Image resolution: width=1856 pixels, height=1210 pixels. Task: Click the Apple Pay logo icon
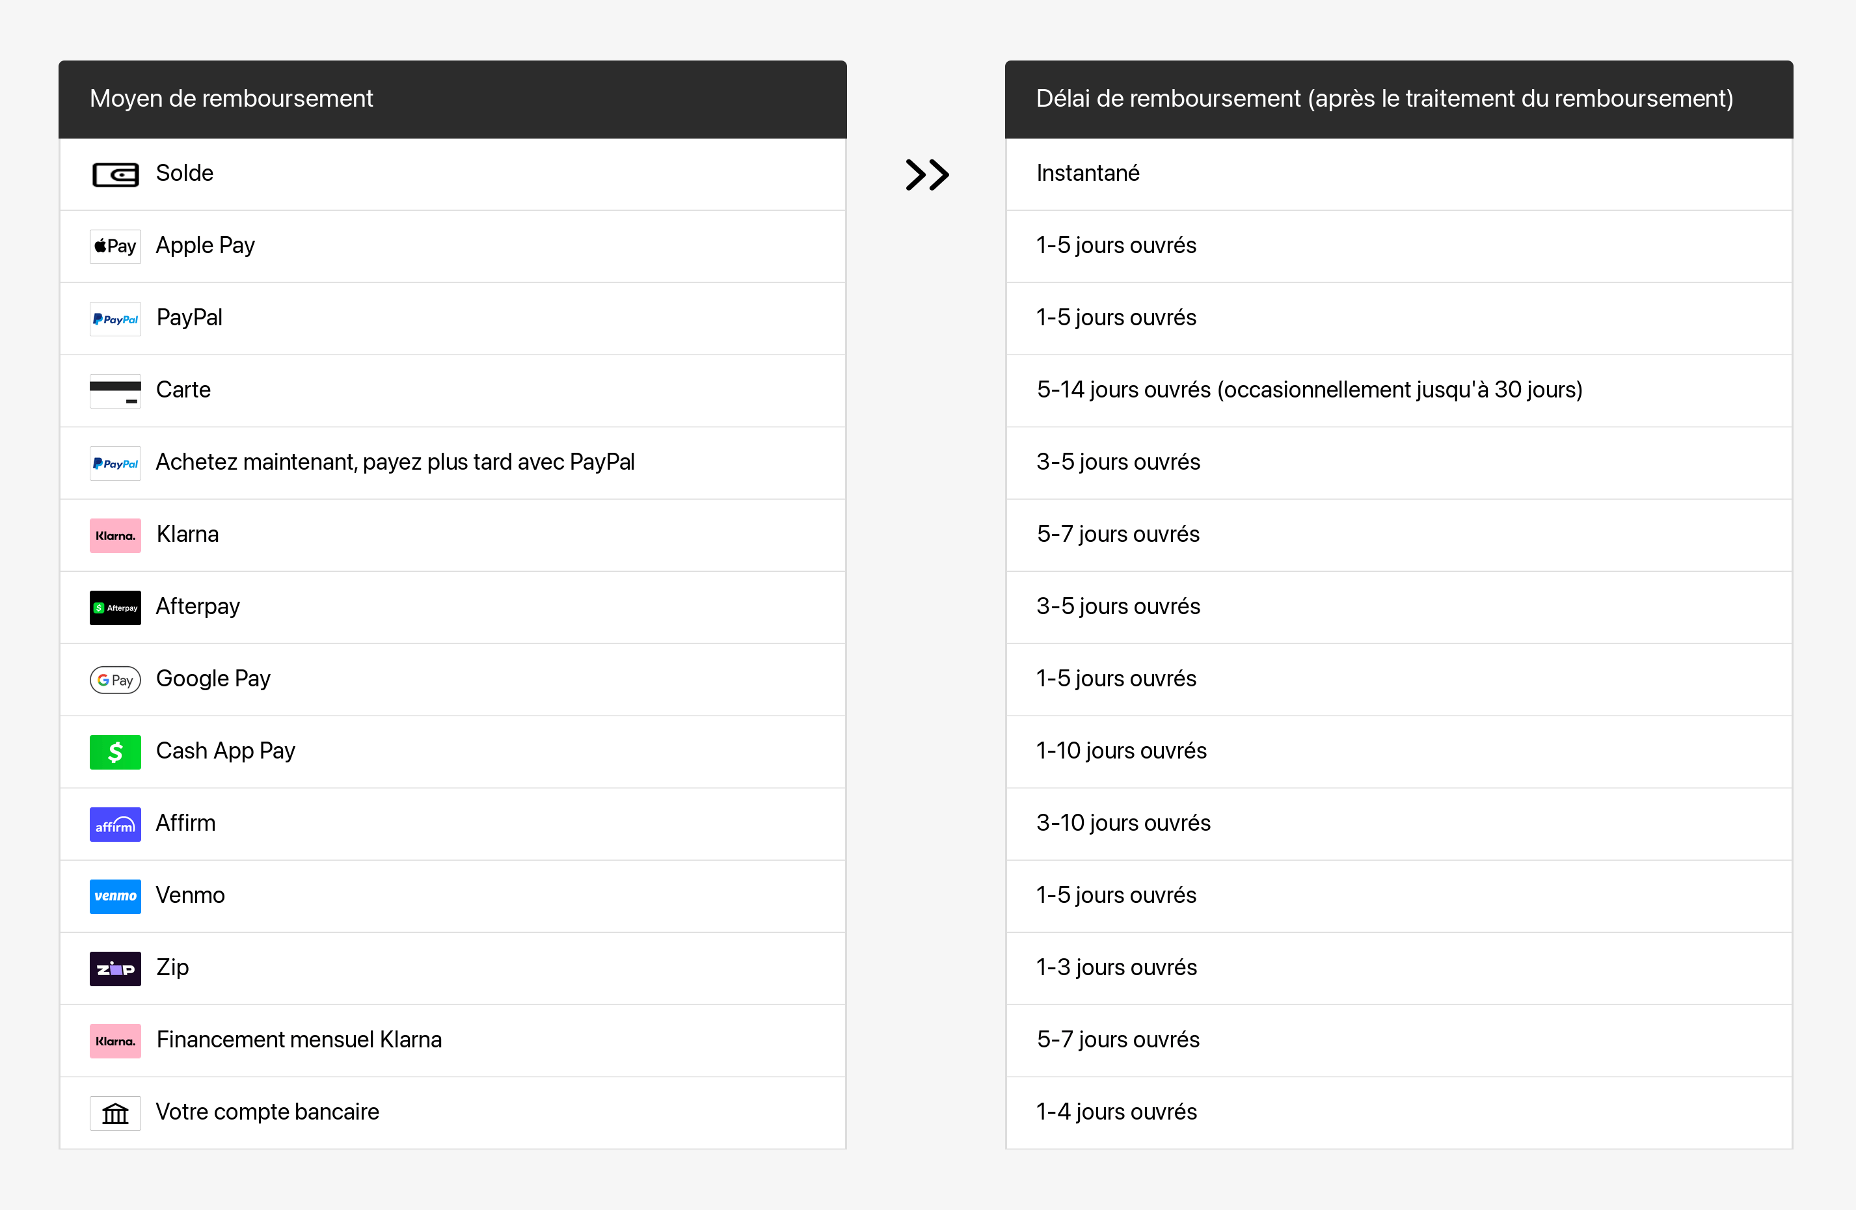[x=115, y=247]
